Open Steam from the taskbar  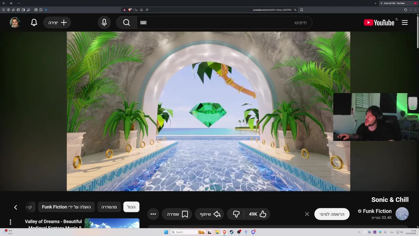pyautogui.click(x=231, y=232)
